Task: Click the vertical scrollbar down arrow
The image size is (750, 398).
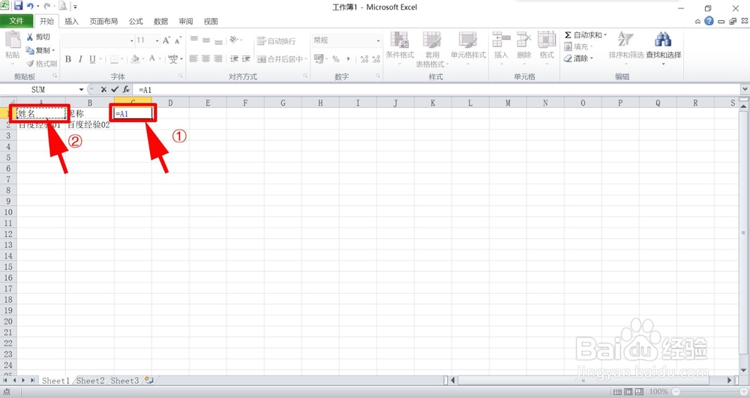Action: [x=744, y=370]
